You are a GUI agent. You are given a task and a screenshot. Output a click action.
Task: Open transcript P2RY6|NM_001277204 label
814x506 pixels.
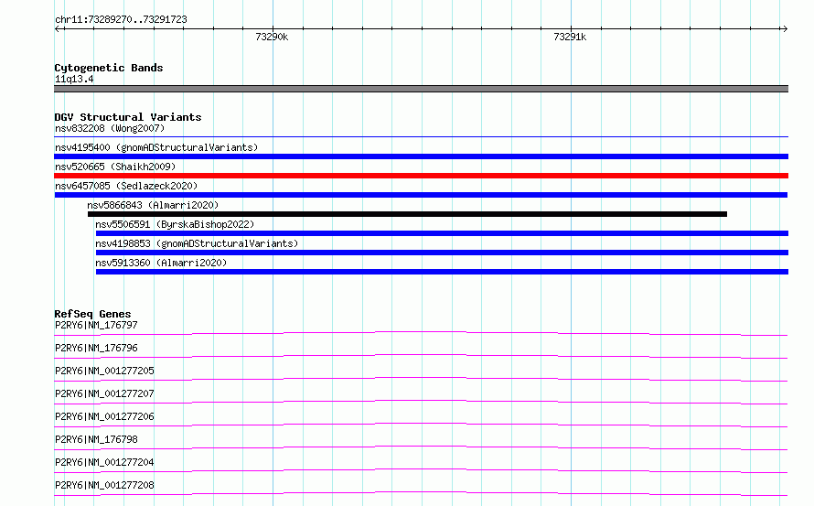[x=104, y=462]
